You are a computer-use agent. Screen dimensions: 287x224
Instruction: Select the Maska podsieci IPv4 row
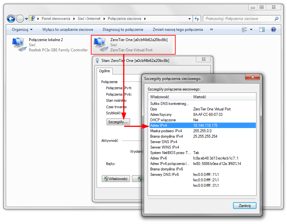point(203,131)
